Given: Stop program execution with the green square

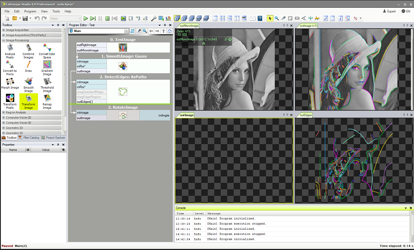Looking at the screenshot, I should tap(107, 19).
